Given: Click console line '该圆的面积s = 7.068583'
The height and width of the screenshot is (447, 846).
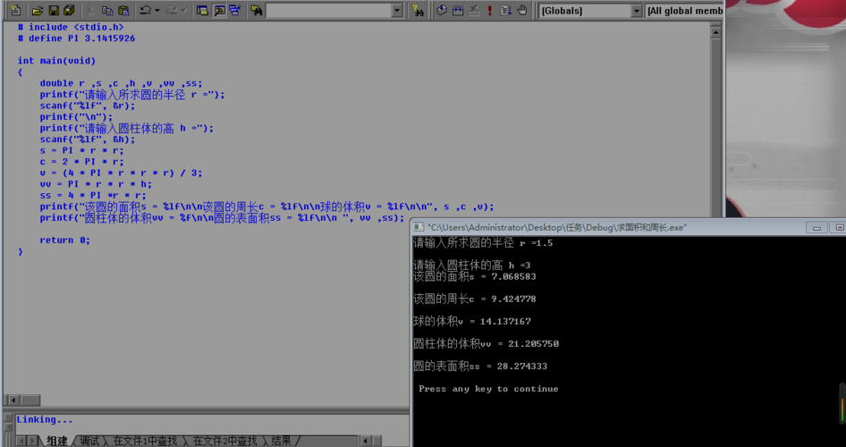Looking at the screenshot, I should point(475,276).
